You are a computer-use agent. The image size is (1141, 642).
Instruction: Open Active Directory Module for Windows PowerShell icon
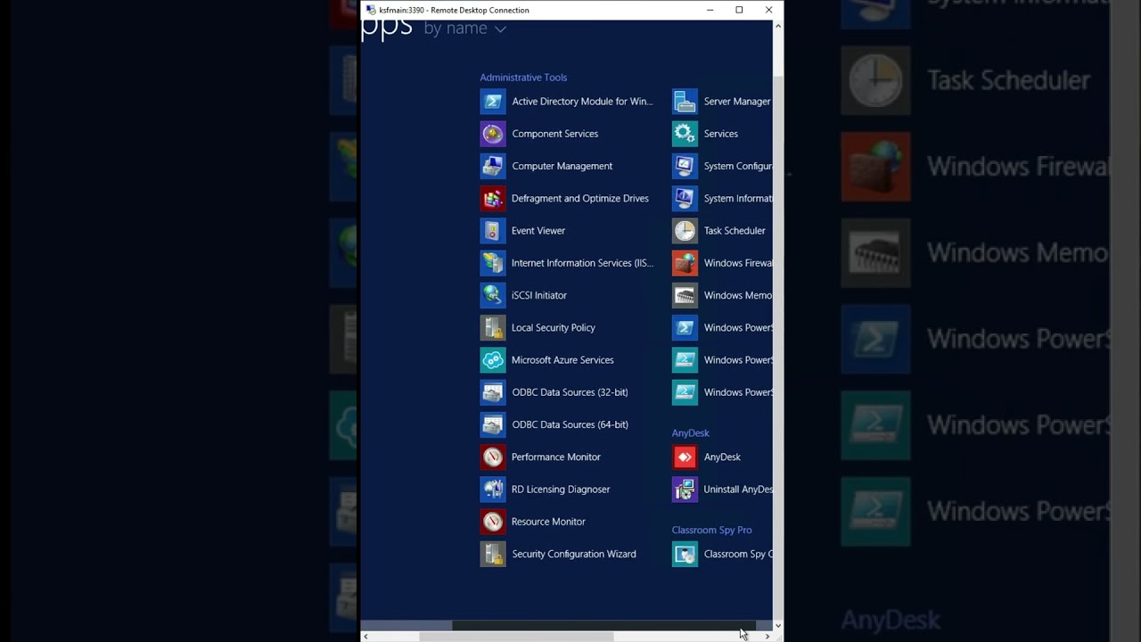coord(493,102)
